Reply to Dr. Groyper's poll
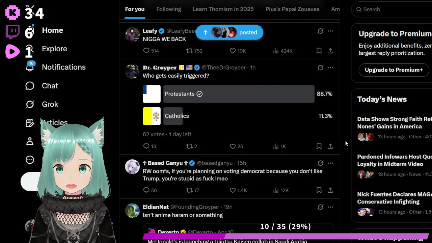Viewport: 432px width, 243px height. click(x=146, y=146)
